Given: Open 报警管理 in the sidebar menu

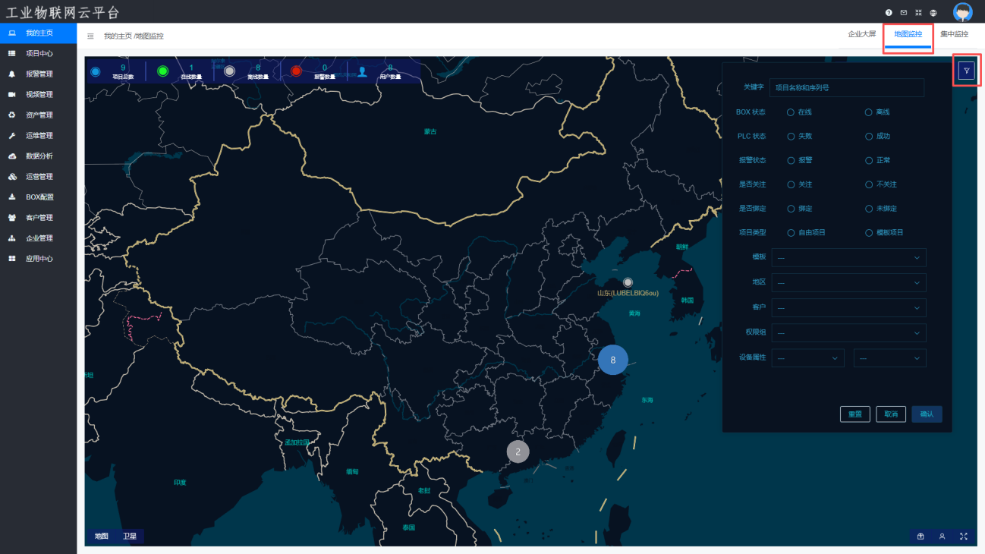Looking at the screenshot, I should pyautogui.click(x=39, y=74).
